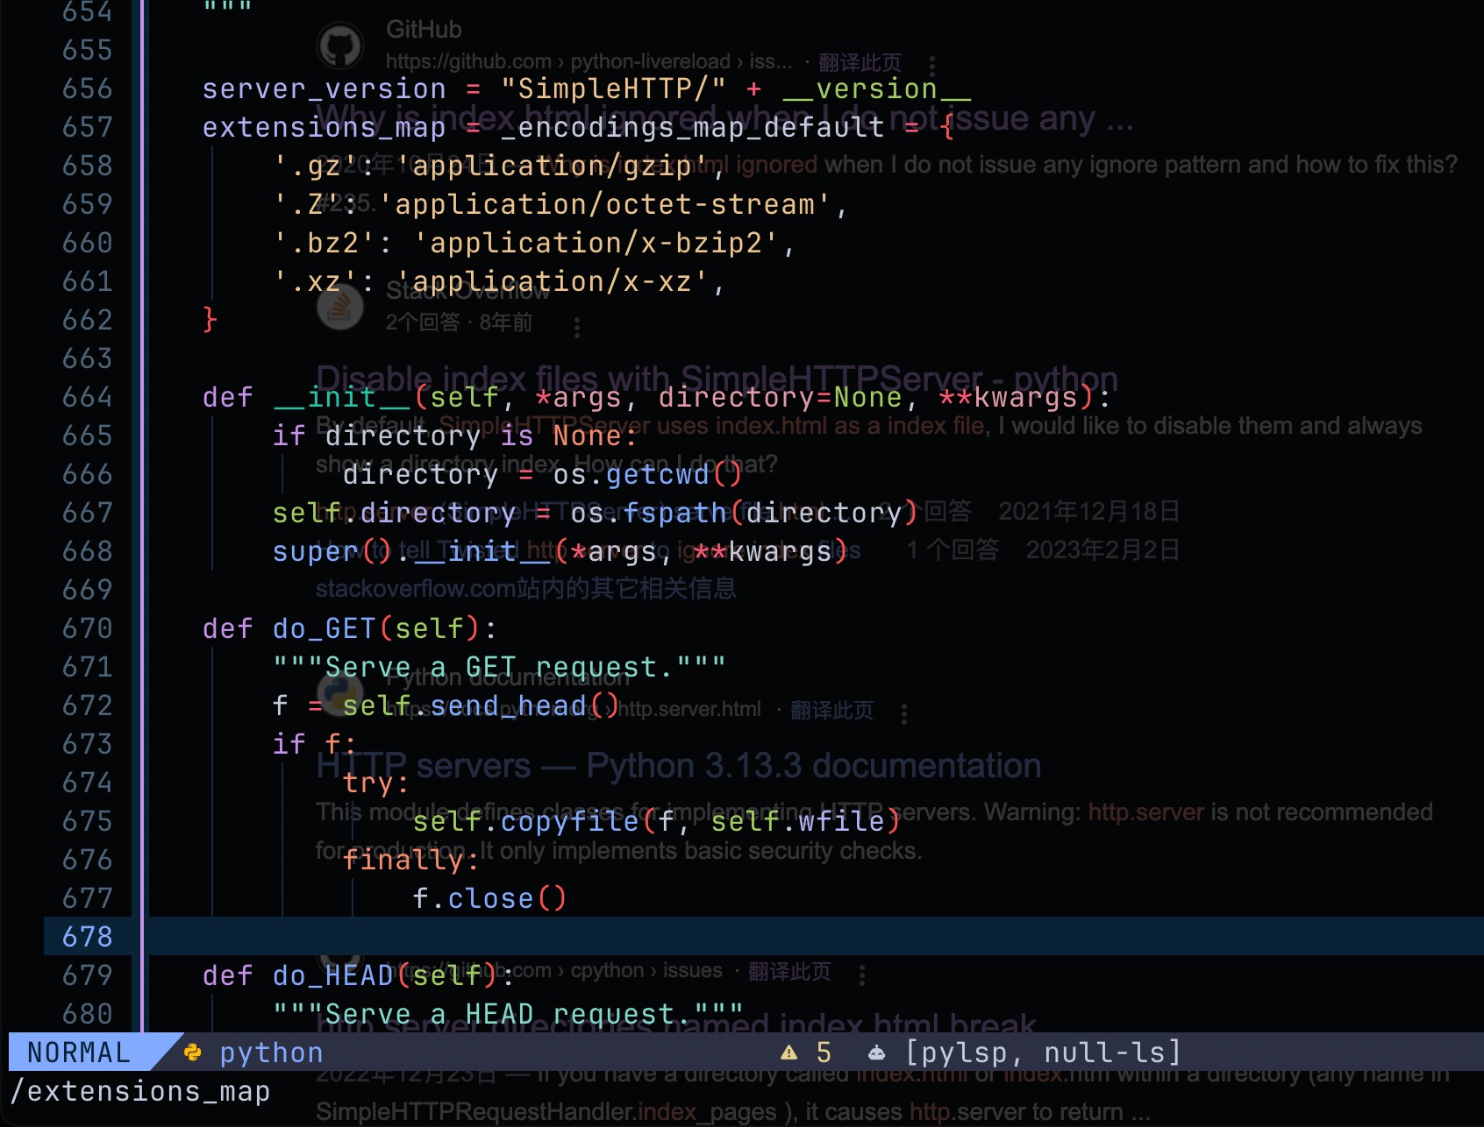Click "super" on line 668
This screenshot has height=1127, width=1484.
[x=316, y=551]
